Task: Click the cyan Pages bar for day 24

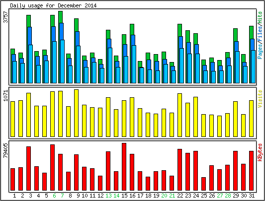Action: (x=197, y=68)
